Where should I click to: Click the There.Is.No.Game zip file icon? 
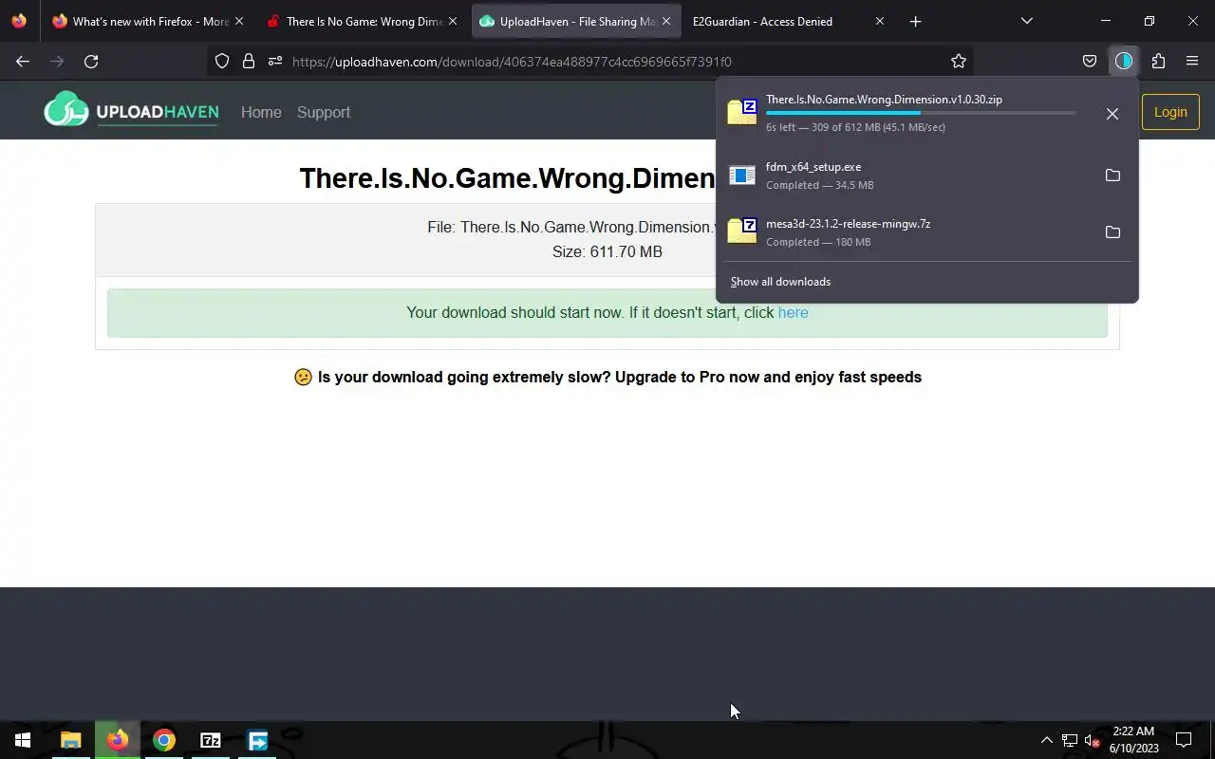[742, 111]
